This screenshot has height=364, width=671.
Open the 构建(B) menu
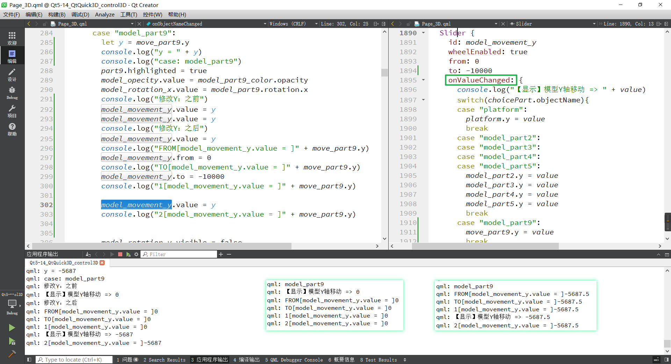[x=57, y=14]
